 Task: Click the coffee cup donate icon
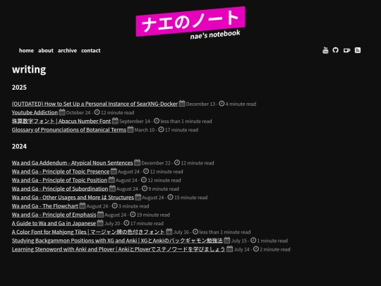346,50
